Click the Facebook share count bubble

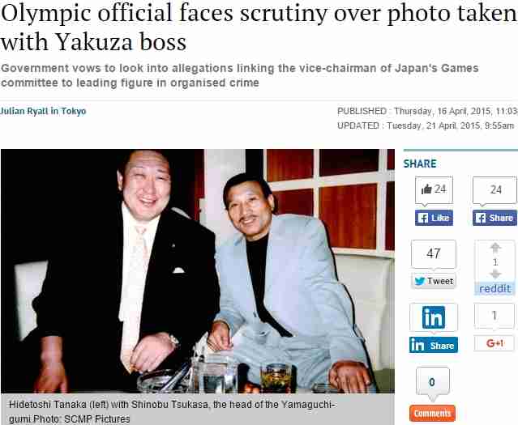[494, 190]
